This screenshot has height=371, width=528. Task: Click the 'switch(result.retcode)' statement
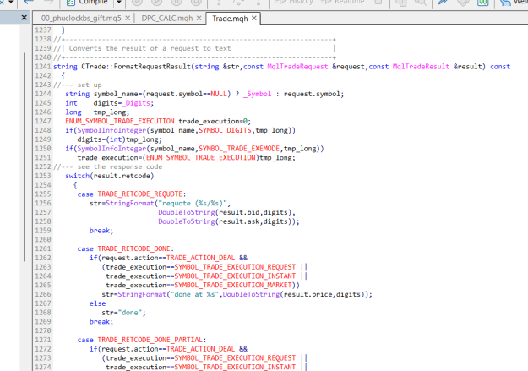110,176
